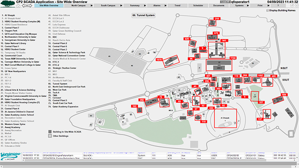Click the 327 alarm badge near Oxygen Park
299x168 pixels.
261,102
